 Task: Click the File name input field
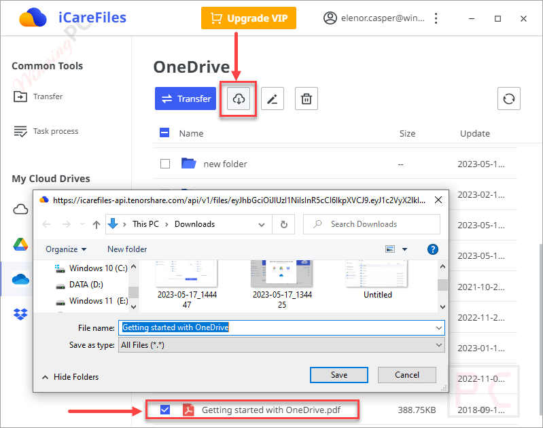(281, 327)
